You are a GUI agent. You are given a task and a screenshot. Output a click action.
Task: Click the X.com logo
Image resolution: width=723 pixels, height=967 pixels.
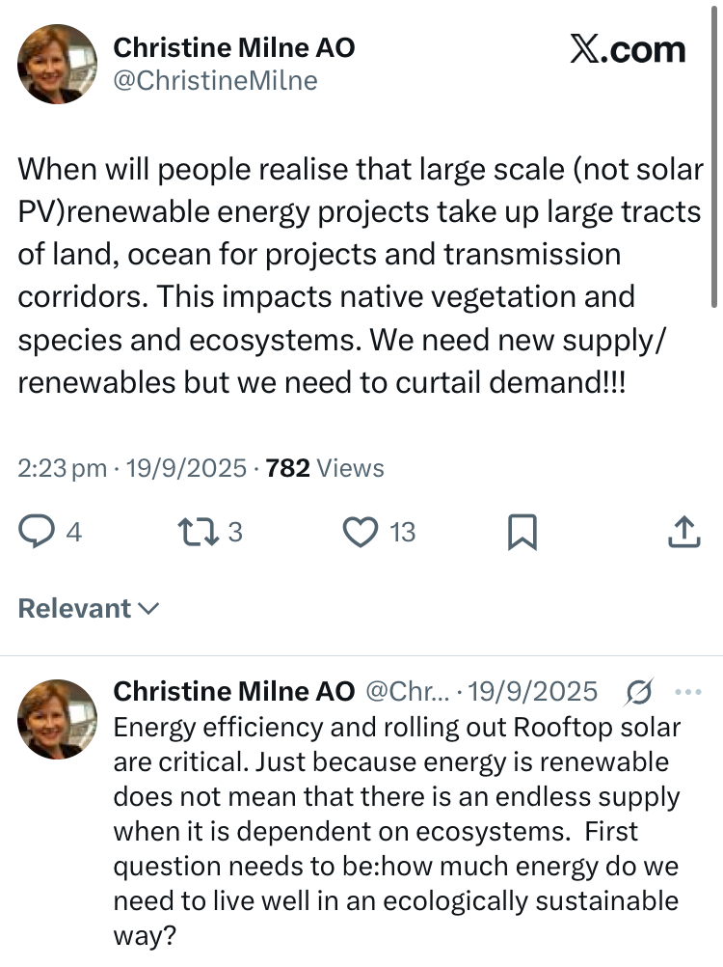pos(628,51)
